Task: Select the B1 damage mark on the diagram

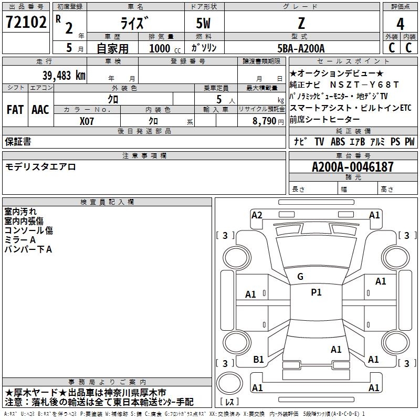Action: pyautogui.click(x=258, y=360)
